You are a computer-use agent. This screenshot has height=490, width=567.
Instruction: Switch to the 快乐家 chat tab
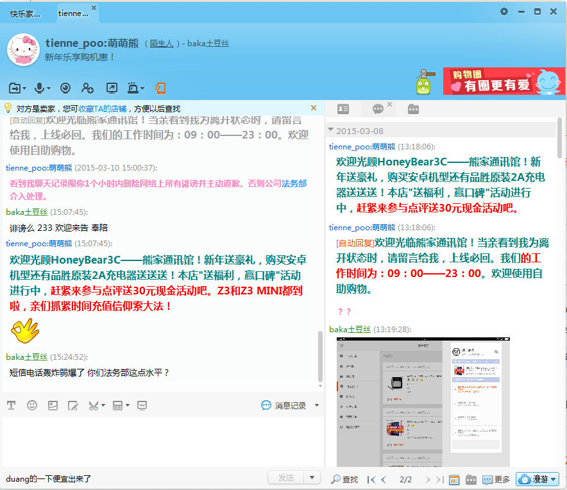25,13
